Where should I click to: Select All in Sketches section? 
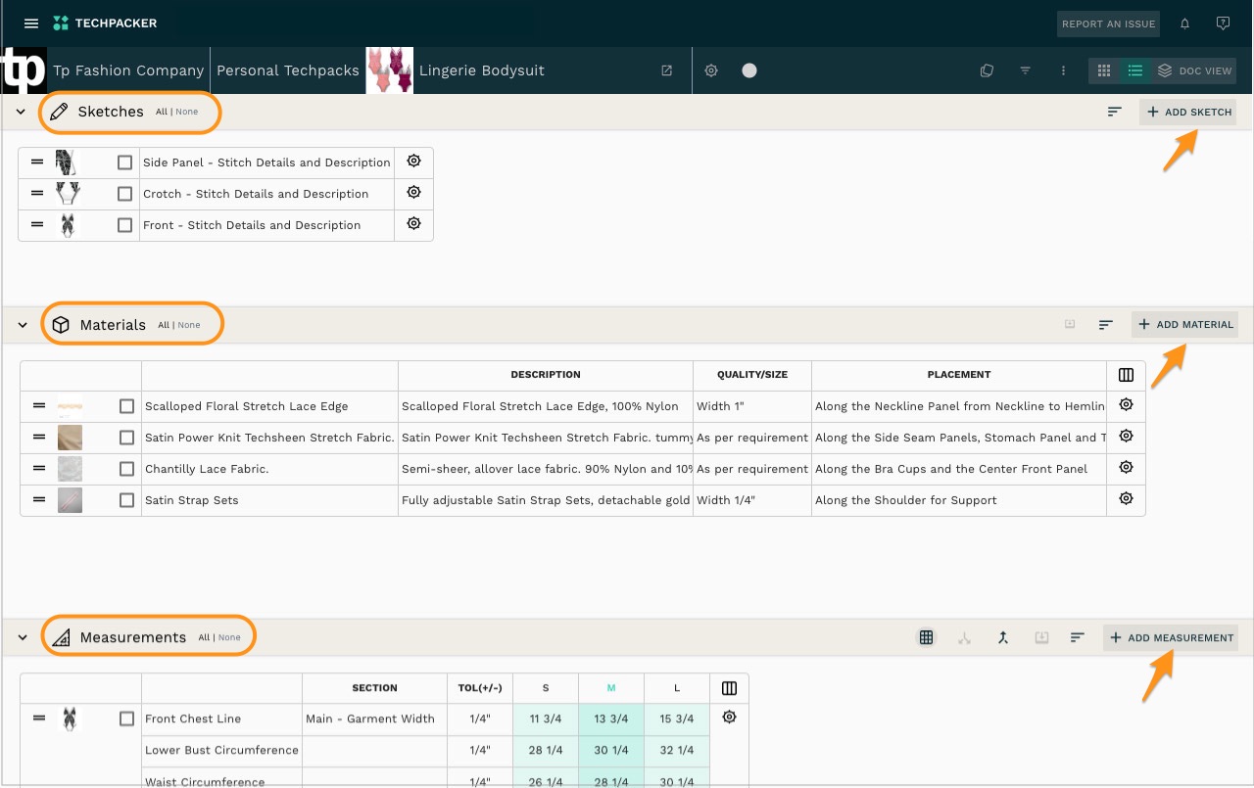162,112
